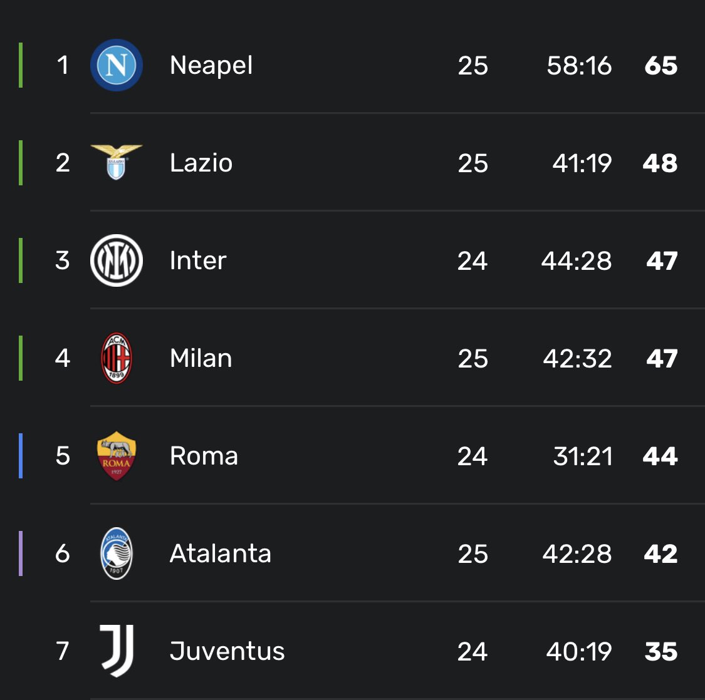Click Roma's rank number 5
The width and height of the screenshot is (705, 700).
point(63,456)
